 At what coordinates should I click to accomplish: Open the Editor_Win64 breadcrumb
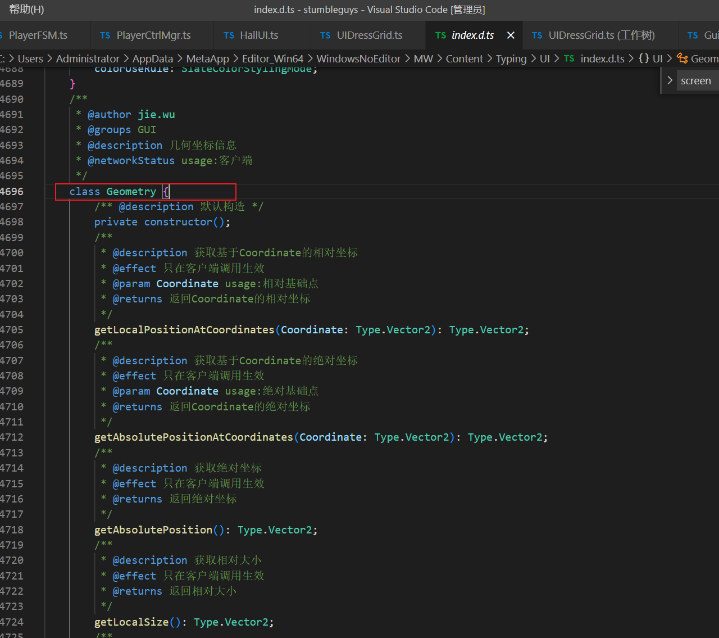[272, 58]
